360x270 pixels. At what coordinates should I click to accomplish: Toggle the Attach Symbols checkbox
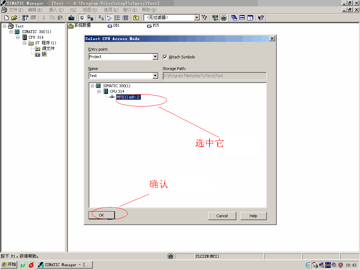click(165, 57)
